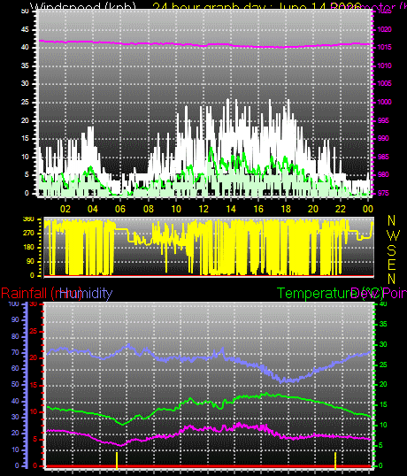Image resolution: width=407 pixels, height=476 pixels.
Task: Select the 06 hour label
Action: tap(120, 209)
